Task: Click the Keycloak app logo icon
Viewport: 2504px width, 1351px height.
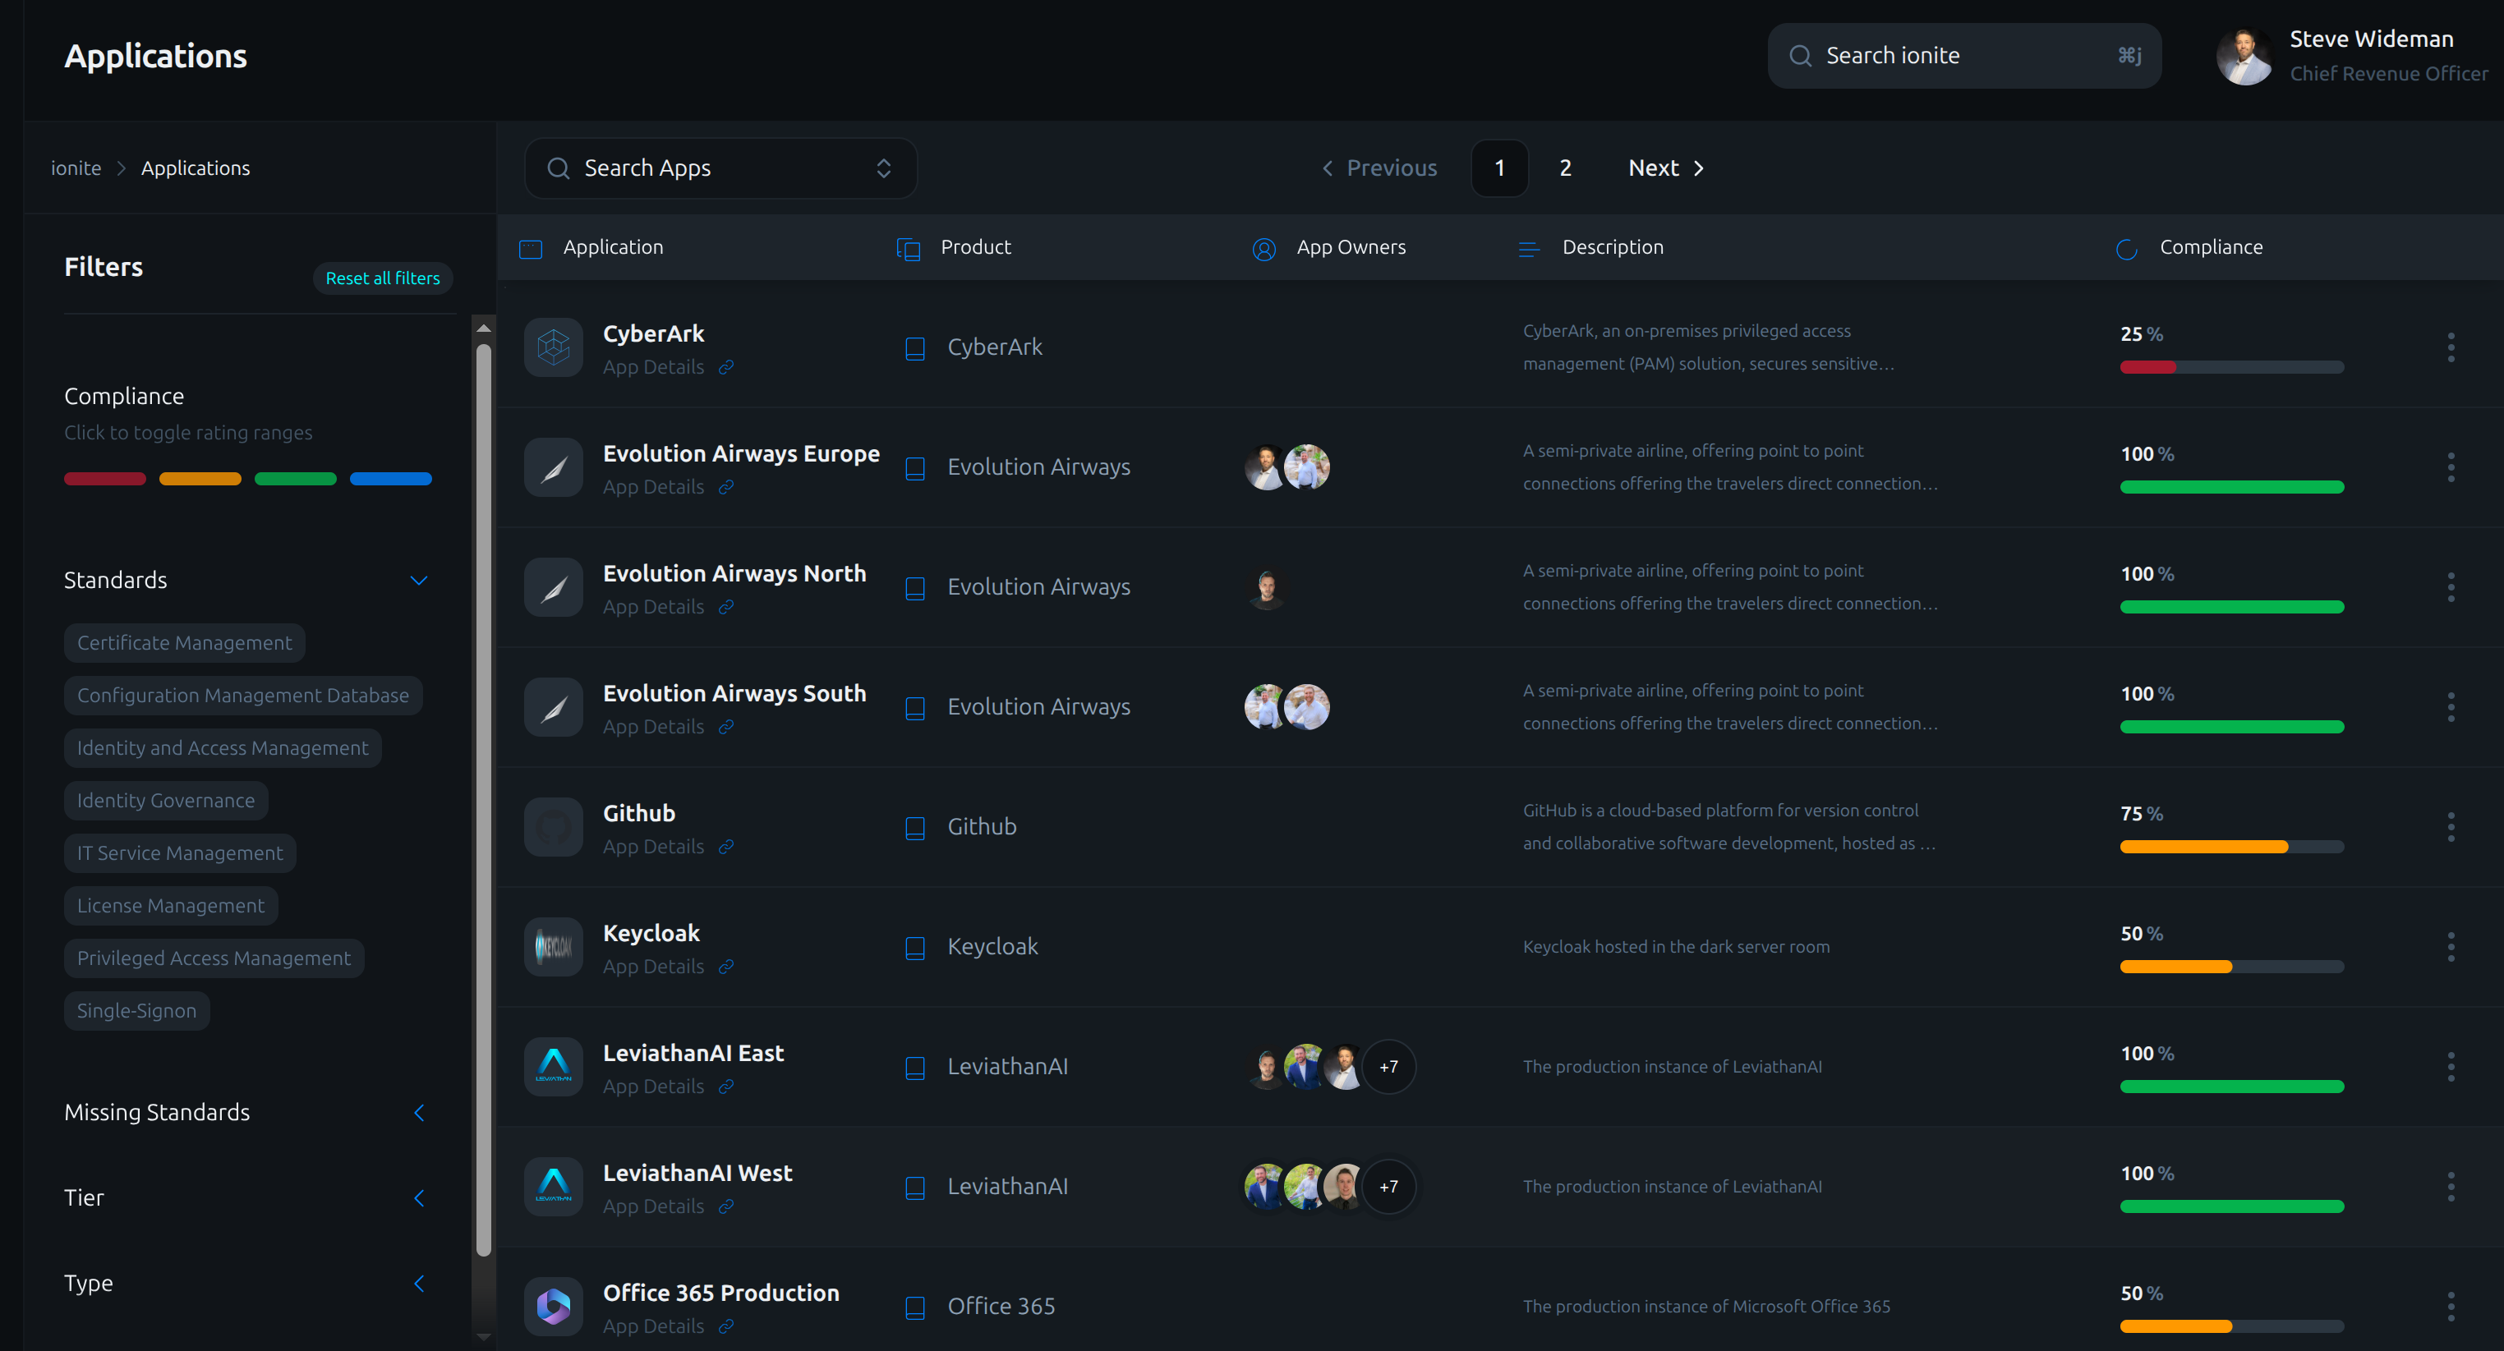Action: 553,947
